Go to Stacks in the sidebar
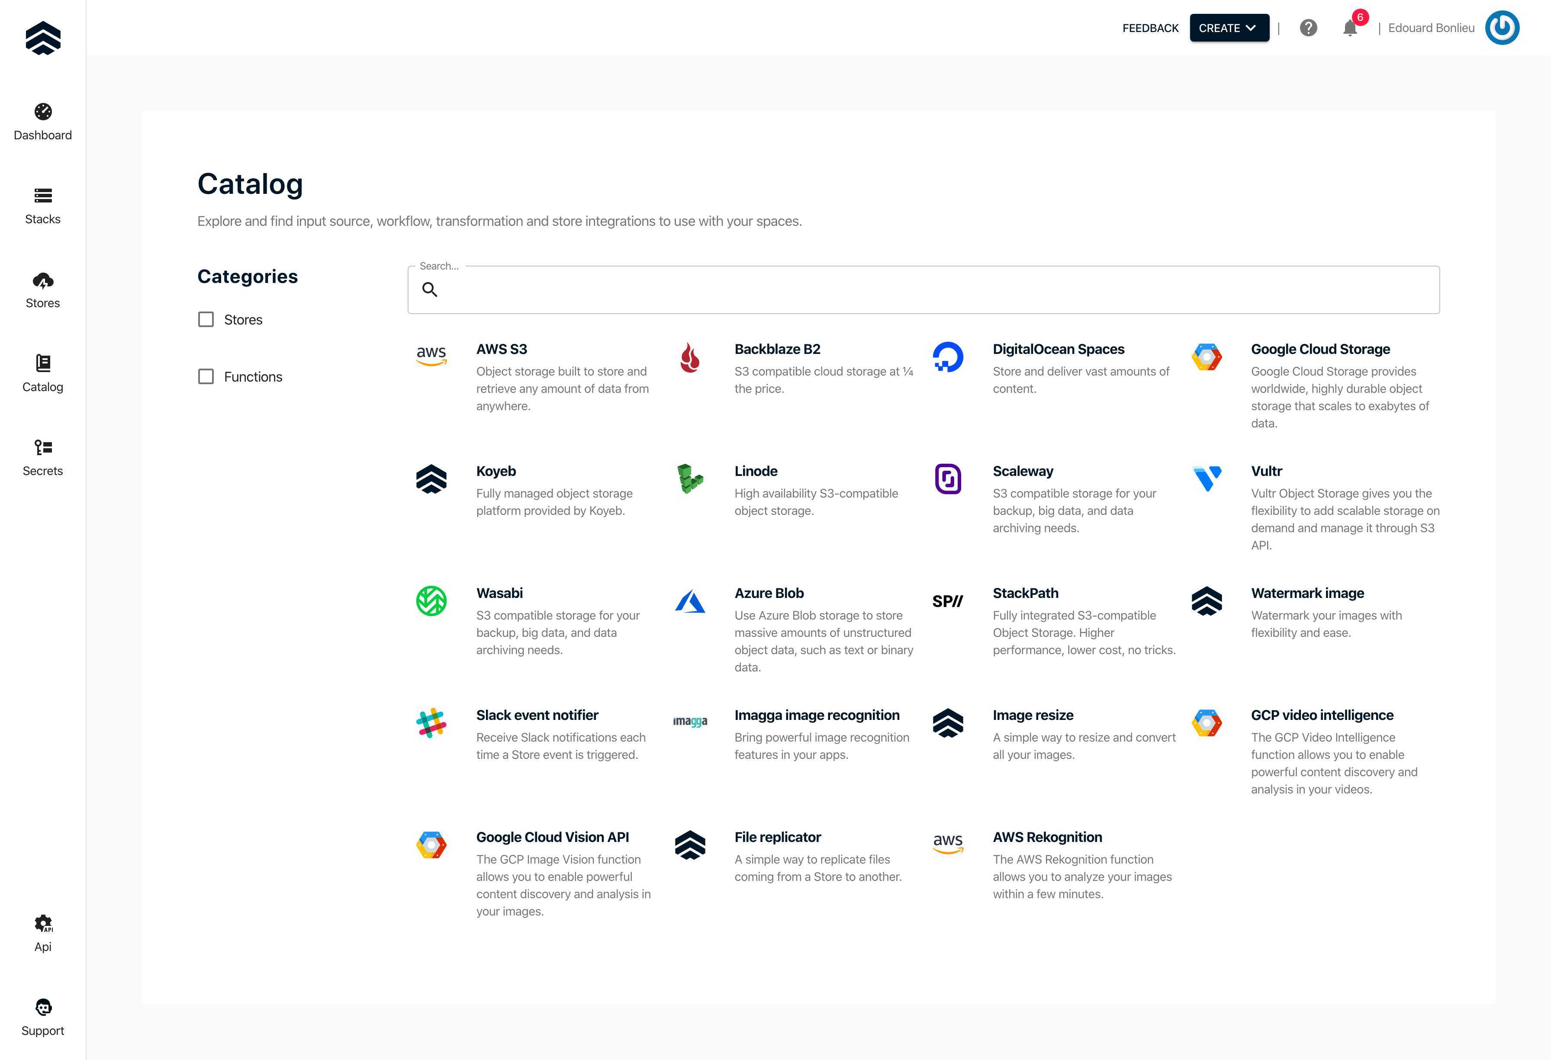This screenshot has width=1551, height=1060. click(x=43, y=206)
